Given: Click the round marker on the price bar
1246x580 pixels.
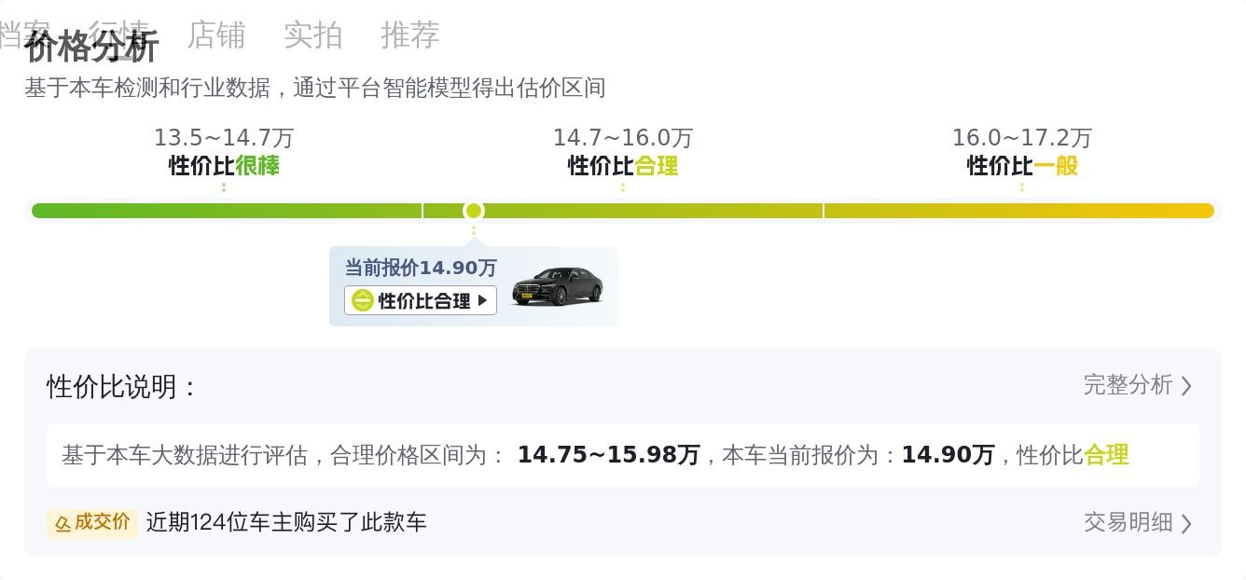Looking at the screenshot, I should pyautogui.click(x=474, y=211).
